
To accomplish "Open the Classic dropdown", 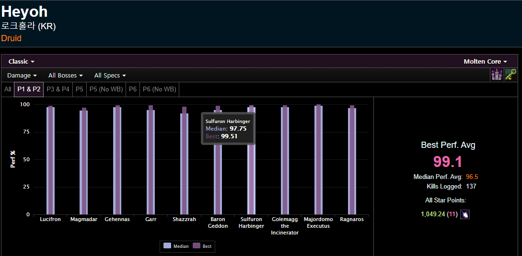I will click(x=21, y=62).
